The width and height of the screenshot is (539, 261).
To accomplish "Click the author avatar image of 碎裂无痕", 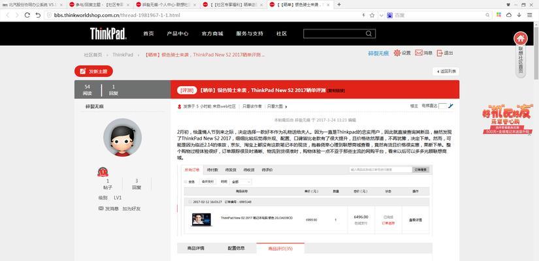I will 122,138.
